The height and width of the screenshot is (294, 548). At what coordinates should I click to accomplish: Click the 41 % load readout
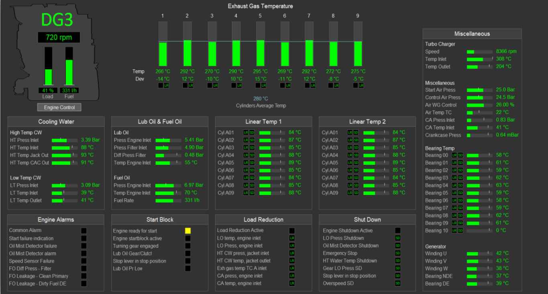coord(49,91)
